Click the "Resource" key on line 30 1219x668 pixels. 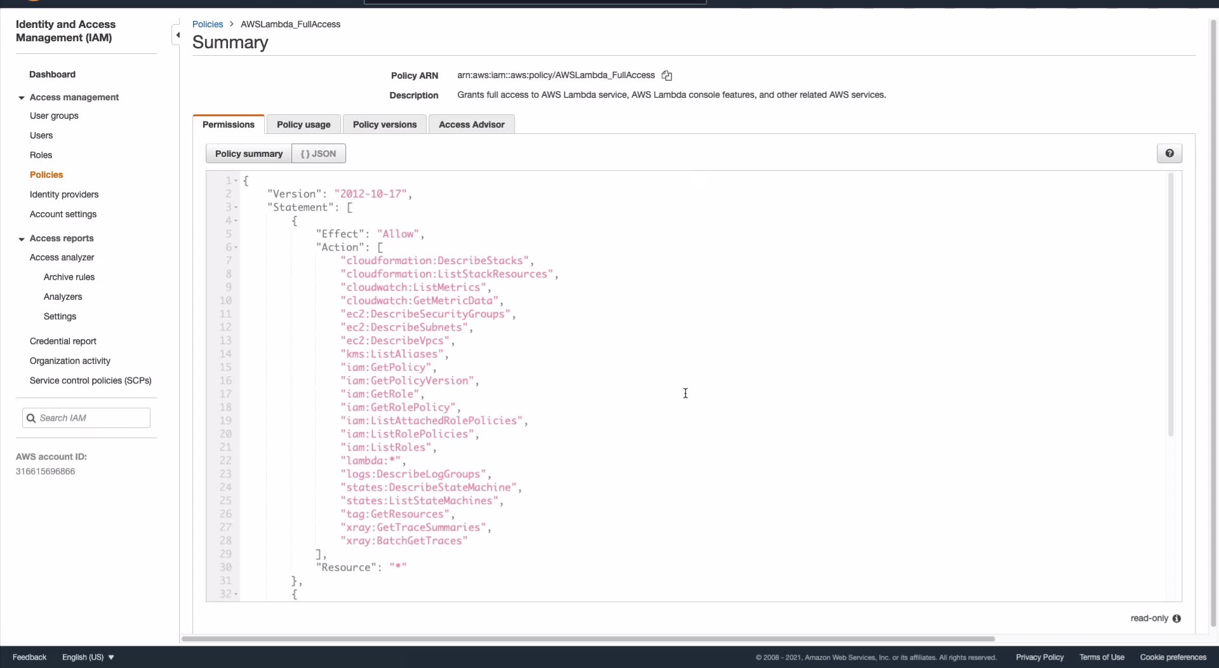pos(346,568)
